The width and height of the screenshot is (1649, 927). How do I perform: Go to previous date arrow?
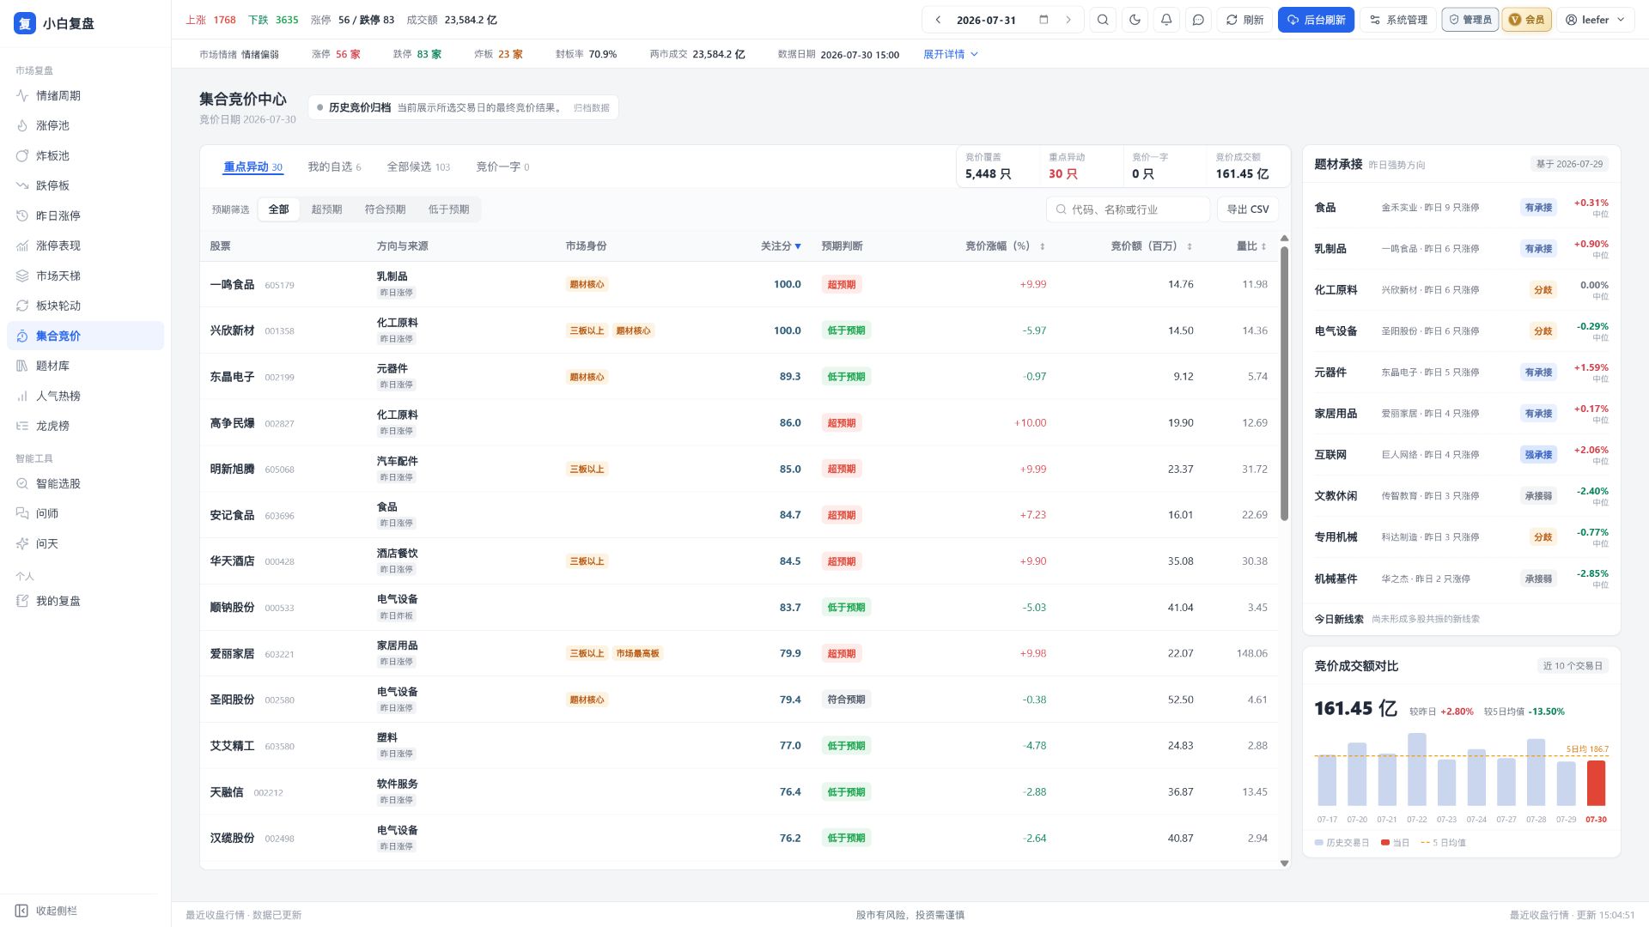coord(938,20)
